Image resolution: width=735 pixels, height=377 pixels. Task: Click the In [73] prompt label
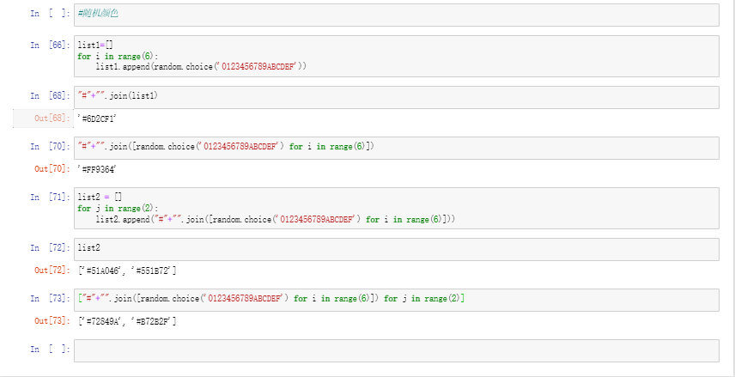click(50, 299)
